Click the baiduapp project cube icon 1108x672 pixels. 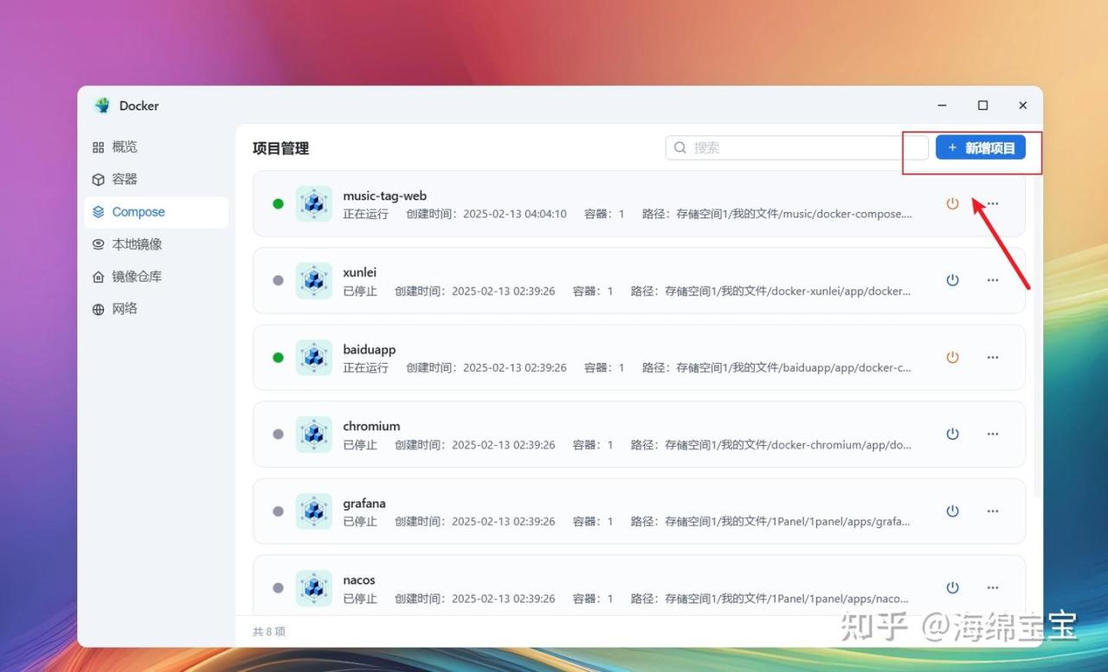tap(313, 357)
